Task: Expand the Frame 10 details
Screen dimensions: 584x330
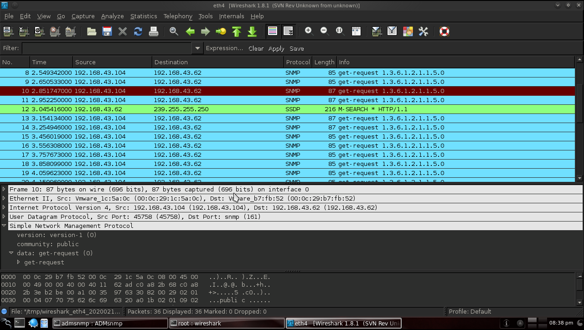Action: [x=4, y=189]
